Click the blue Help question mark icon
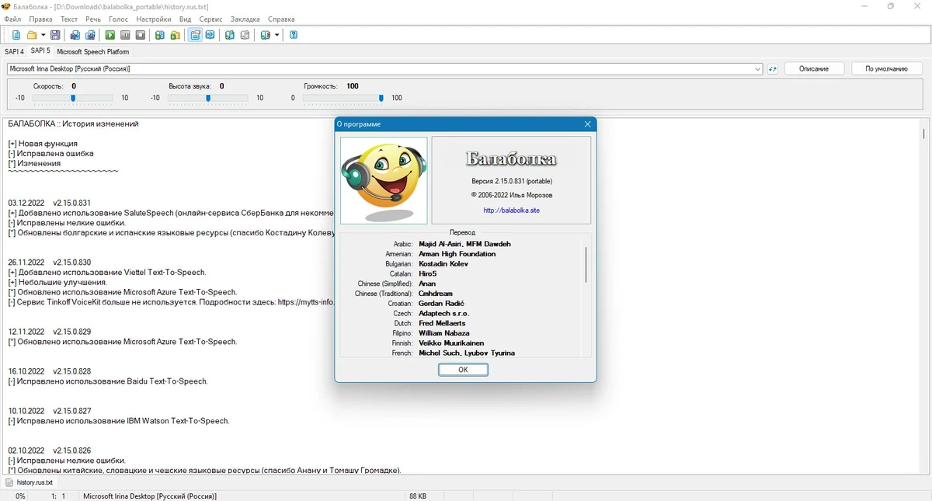The height and width of the screenshot is (501, 932). click(x=294, y=35)
